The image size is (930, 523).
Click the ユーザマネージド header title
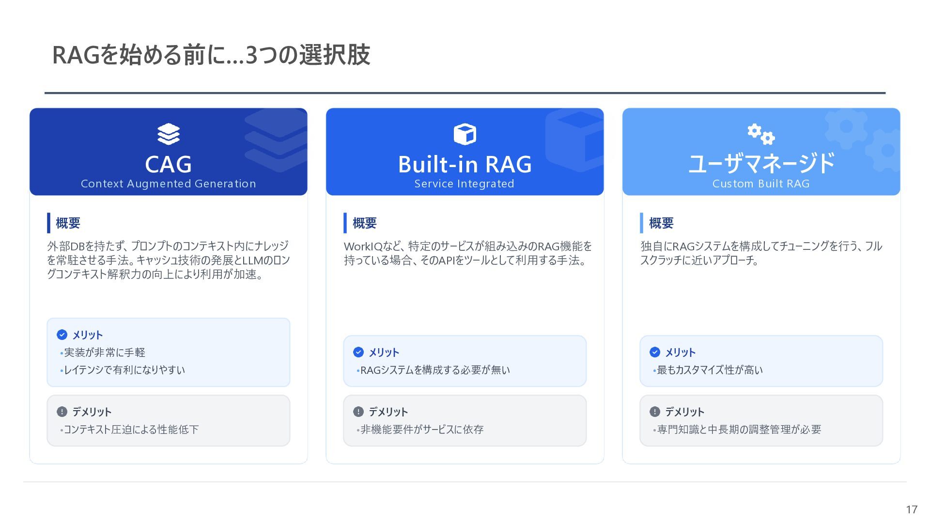click(761, 164)
